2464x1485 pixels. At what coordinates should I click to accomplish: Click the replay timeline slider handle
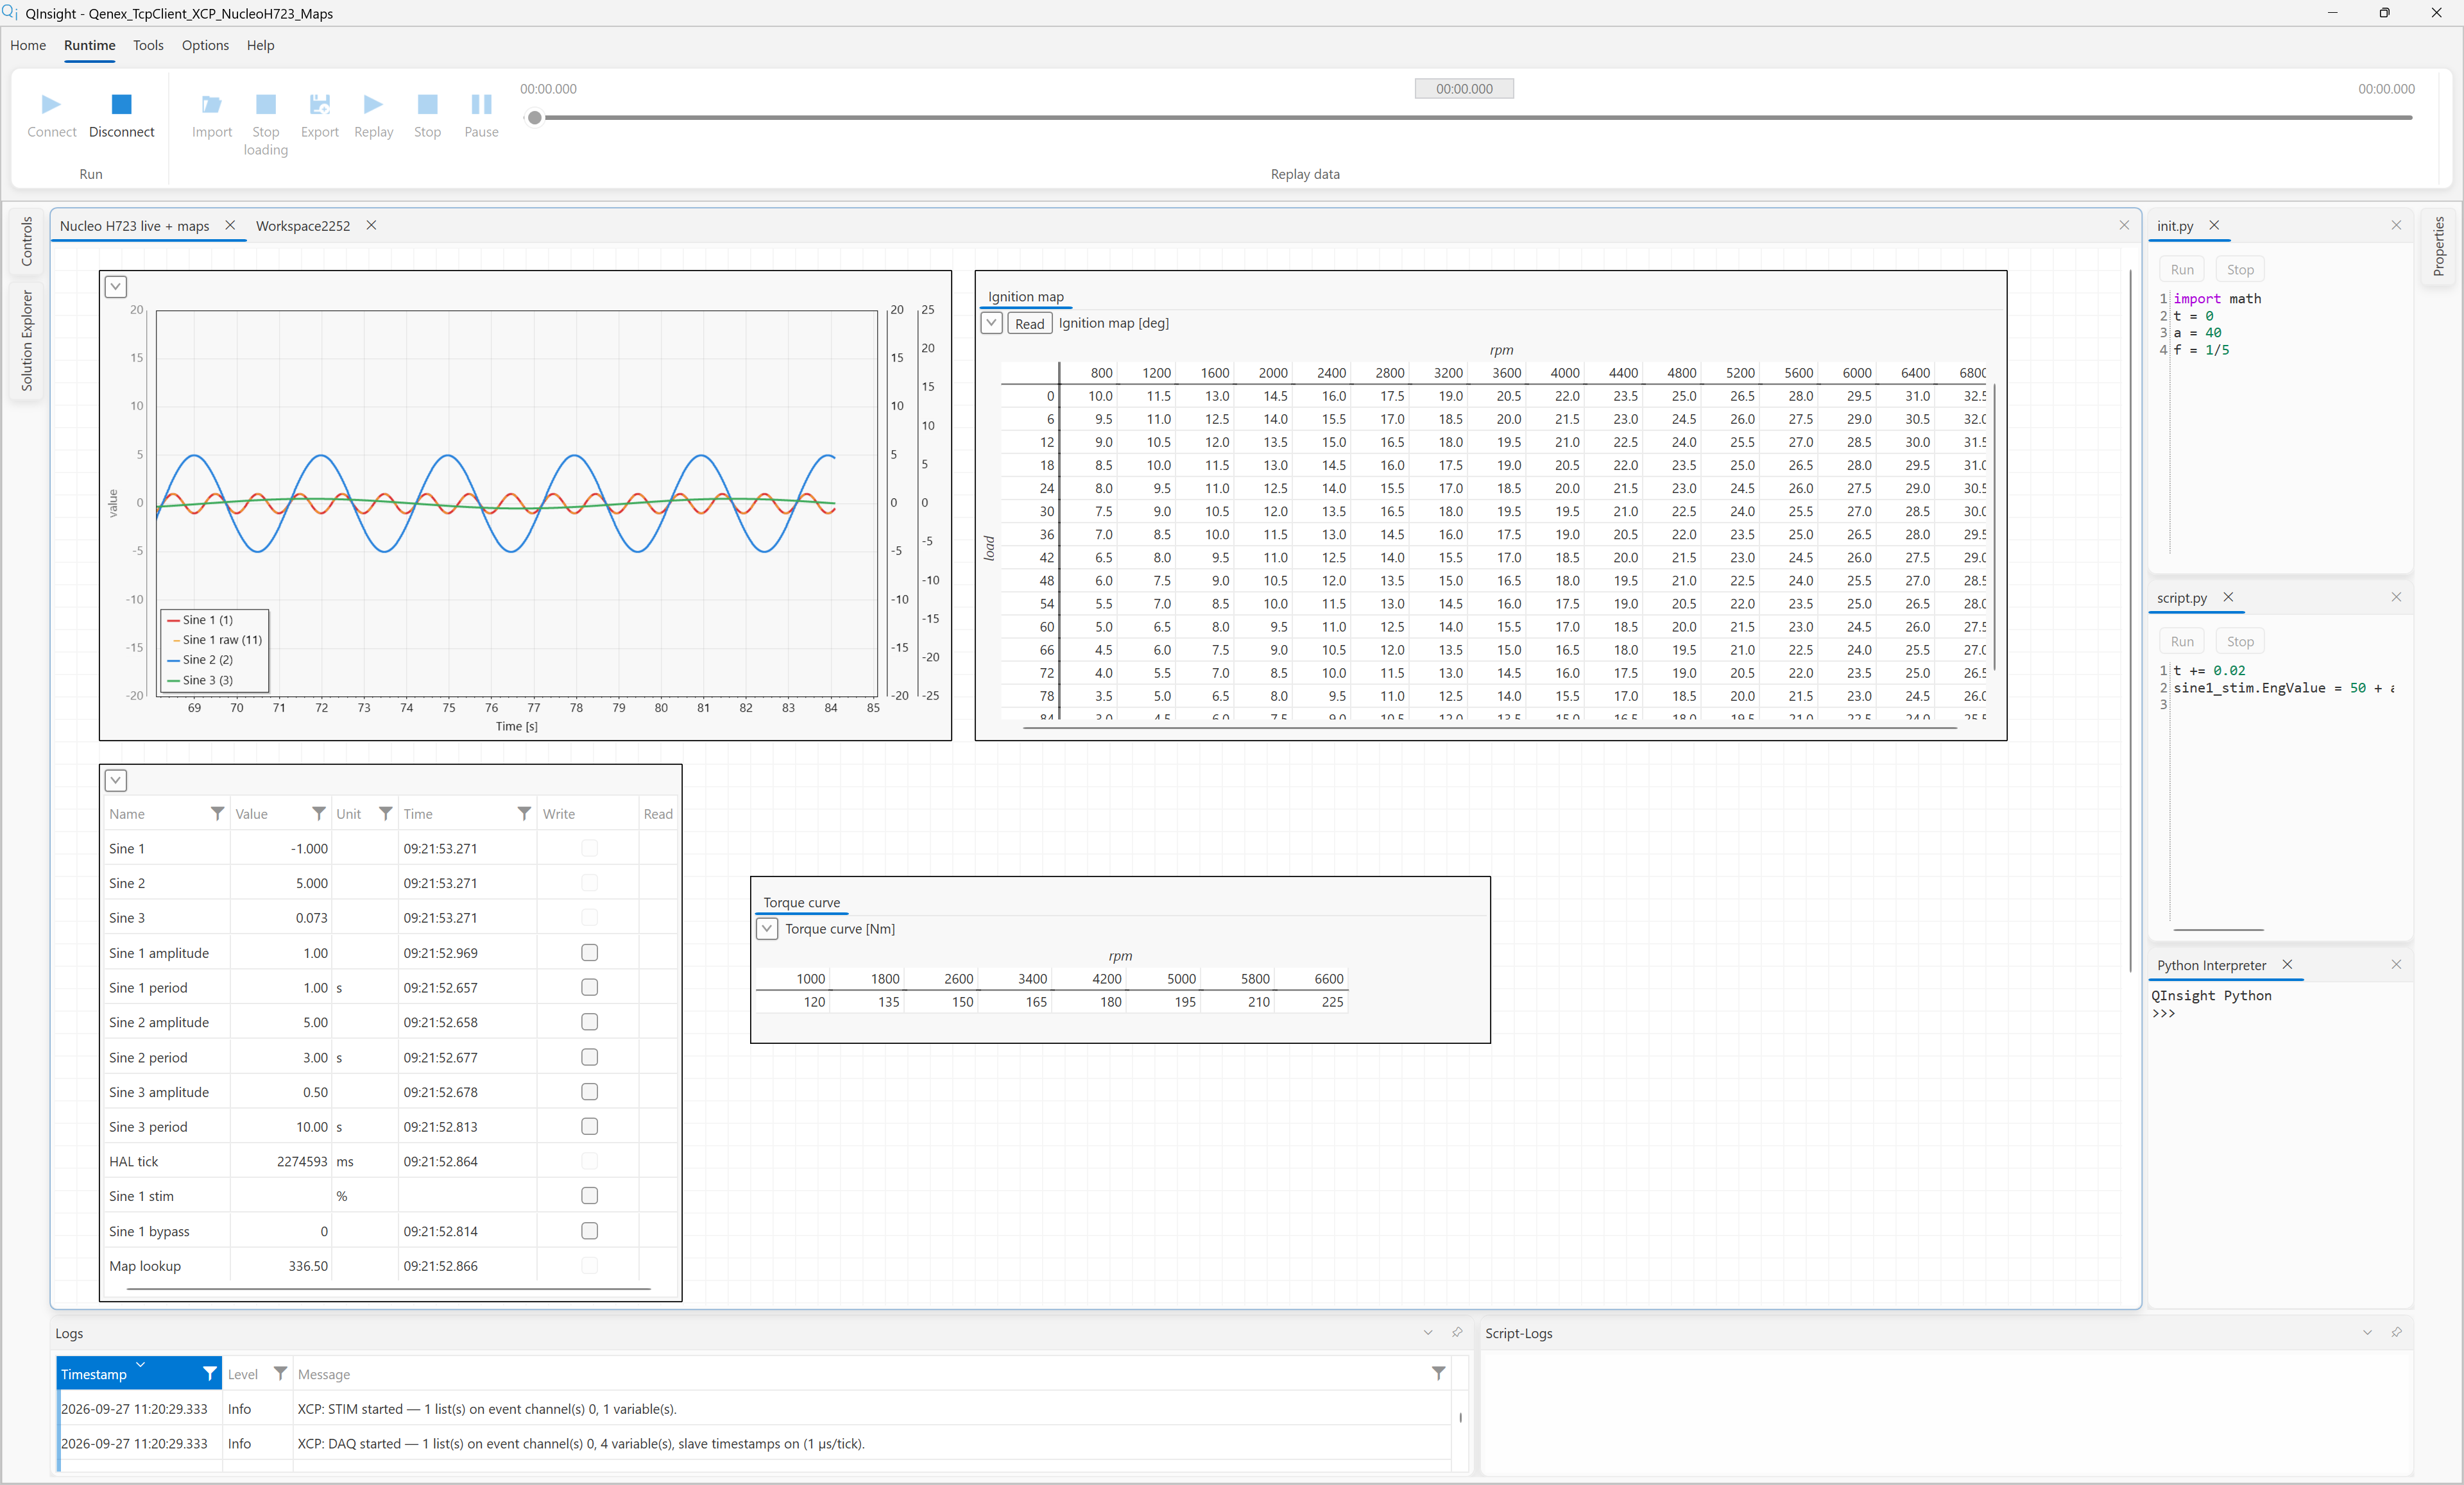click(535, 118)
